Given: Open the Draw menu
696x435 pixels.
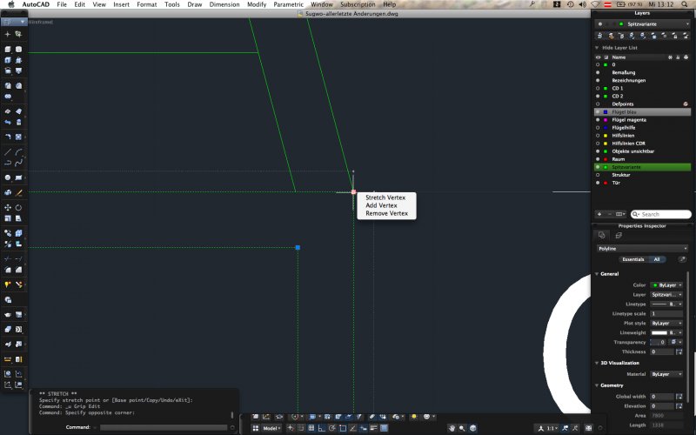Looking at the screenshot, I should [x=194, y=4].
